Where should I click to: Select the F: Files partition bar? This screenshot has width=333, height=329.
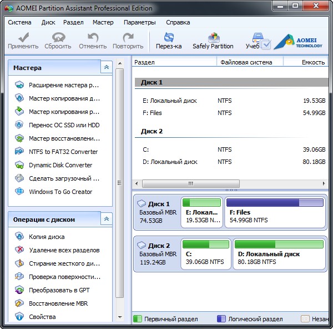click(x=275, y=212)
